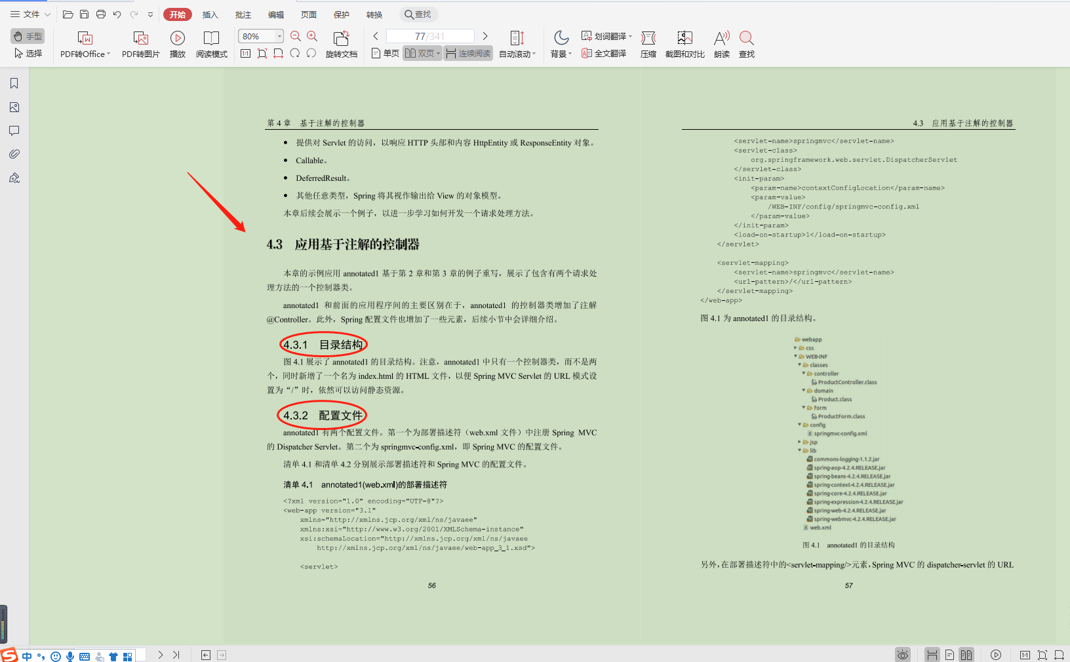Save document using the floppy disk icon
Screen dimensions: 1070x662
pos(84,14)
